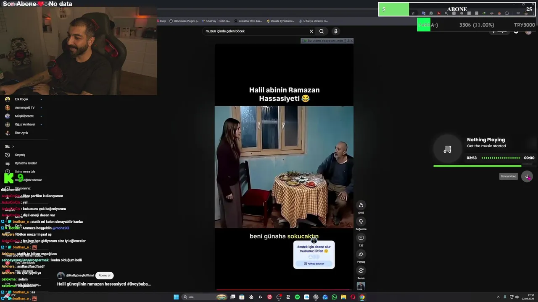This screenshot has width=538, height=302.
Task: Switch to Chrome in the taskbar
Action: 362,297
